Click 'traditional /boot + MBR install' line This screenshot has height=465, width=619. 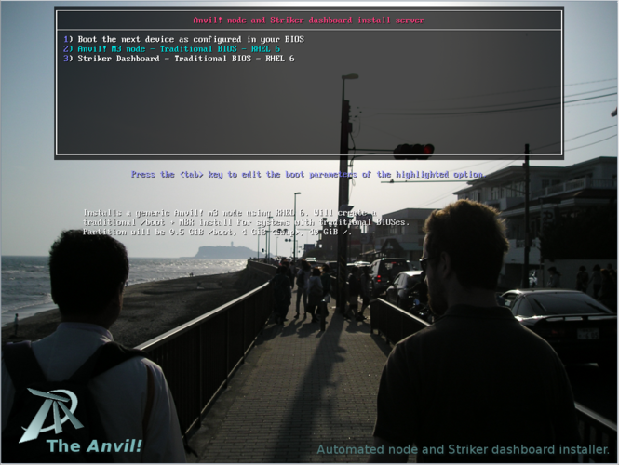click(247, 222)
